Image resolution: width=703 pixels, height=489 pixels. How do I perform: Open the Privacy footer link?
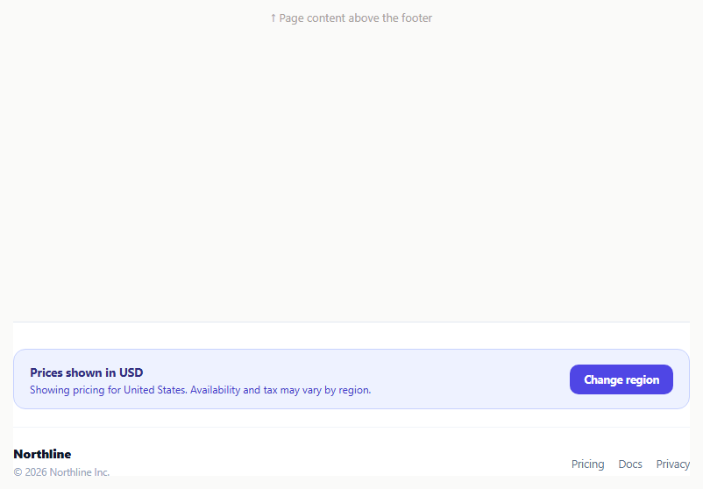click(x=673, y=464)
